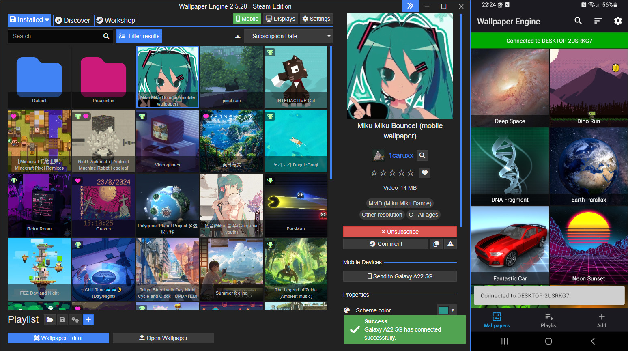Click into the Search input field
The width and height of the screenshot is (628, 351).
[x=55, y=36]
